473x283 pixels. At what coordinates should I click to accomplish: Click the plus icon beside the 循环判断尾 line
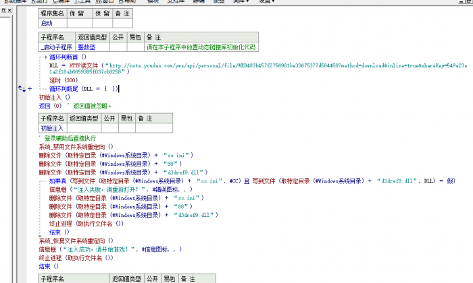pos(30,88)
